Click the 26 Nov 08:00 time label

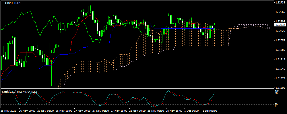(x=45, y=111)
